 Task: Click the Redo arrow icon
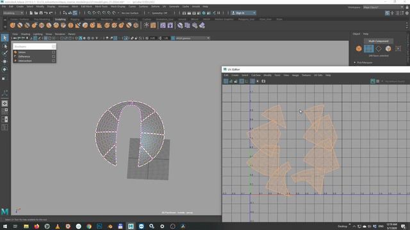pyautogui.click(x=51, y=13)
